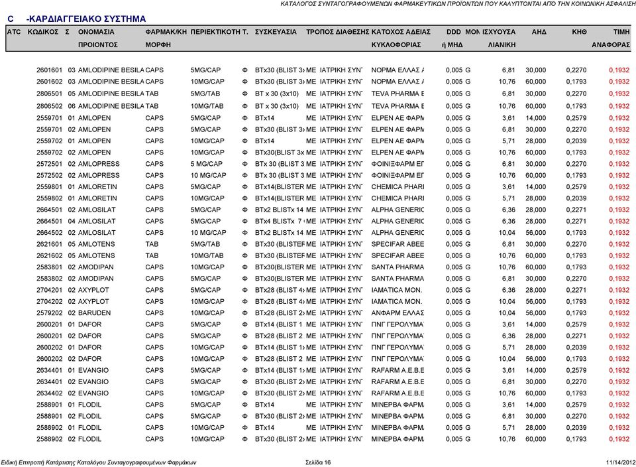This screenshot has height=467, width=636.
Task: Select product code 2601601
Action: [50, 70]
